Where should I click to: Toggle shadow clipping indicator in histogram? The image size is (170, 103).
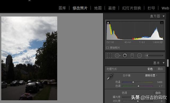pyautogui.click(x=108, y=23)
